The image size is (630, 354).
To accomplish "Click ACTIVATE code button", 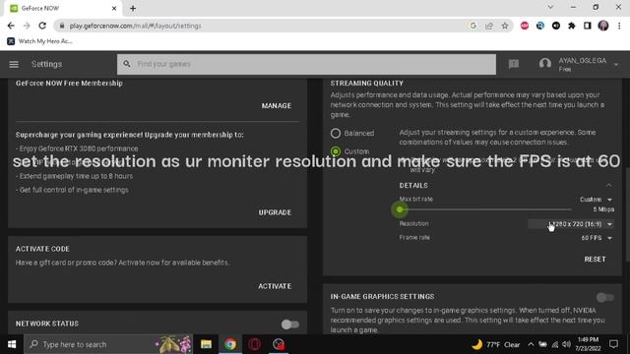I will [x=275, y=286].
